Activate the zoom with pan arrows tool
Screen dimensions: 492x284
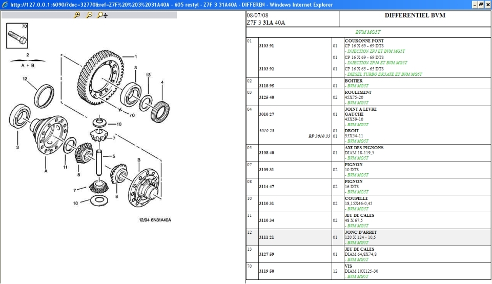pyautogui.click(x=102, y=15)
